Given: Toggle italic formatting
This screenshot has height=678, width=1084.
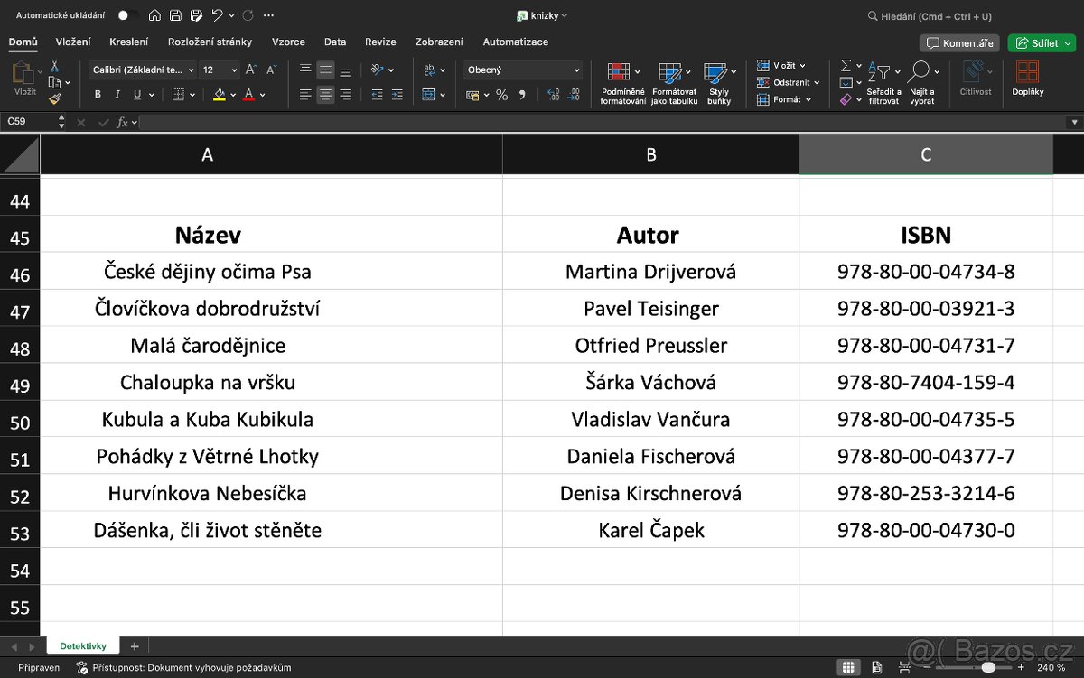Looking at the screenshot, I should tap(117, 94).
